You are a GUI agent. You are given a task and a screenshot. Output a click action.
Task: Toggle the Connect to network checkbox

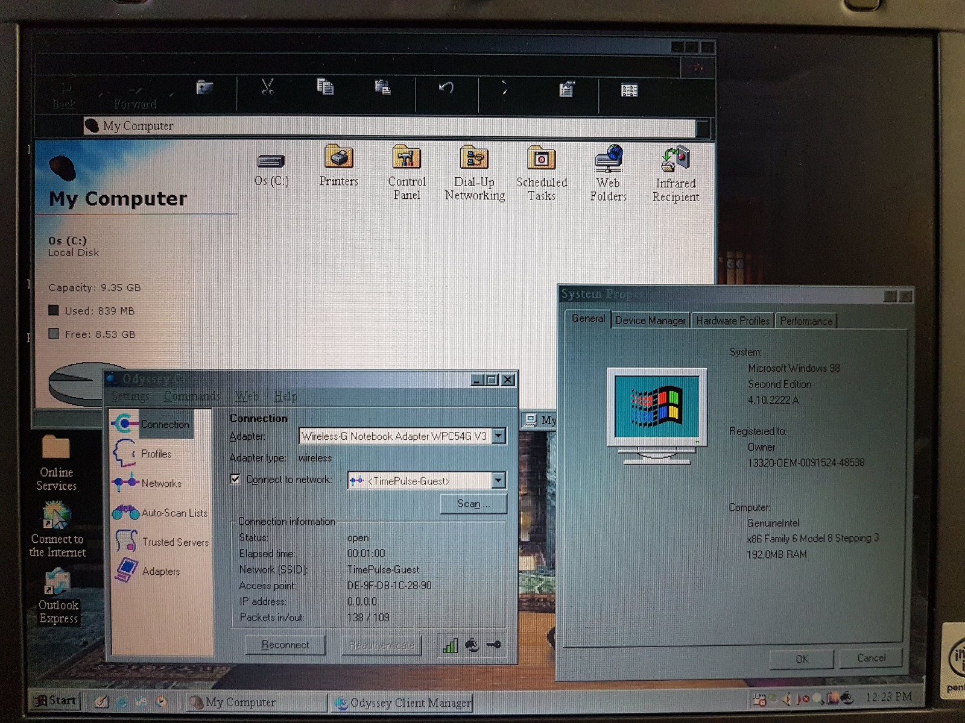tap(236, 480)
